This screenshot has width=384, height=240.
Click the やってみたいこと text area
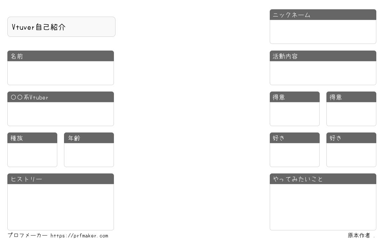click(323, 207)
